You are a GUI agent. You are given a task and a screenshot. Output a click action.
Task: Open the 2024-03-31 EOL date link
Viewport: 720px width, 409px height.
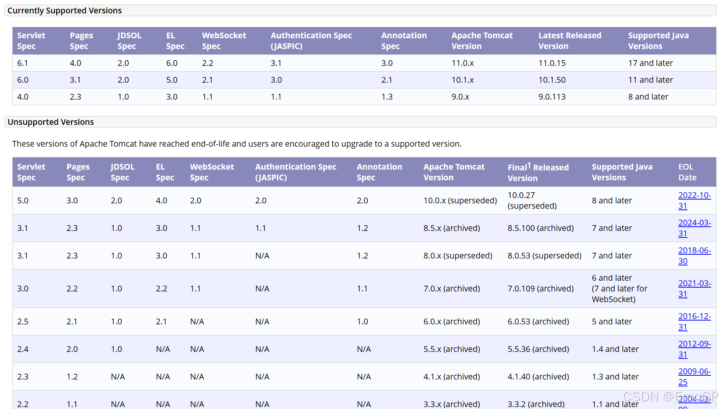point(694,228)
